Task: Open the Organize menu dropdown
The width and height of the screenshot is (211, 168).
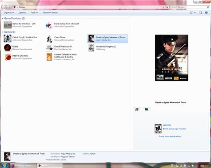Action: pyautogui.click(x=9, y=12)
